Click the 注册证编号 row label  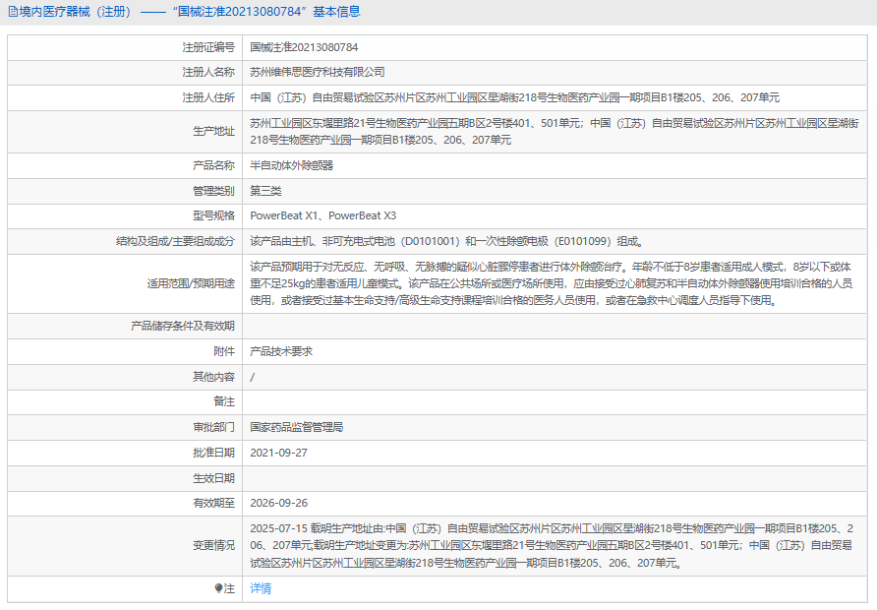tap(208, 46)
